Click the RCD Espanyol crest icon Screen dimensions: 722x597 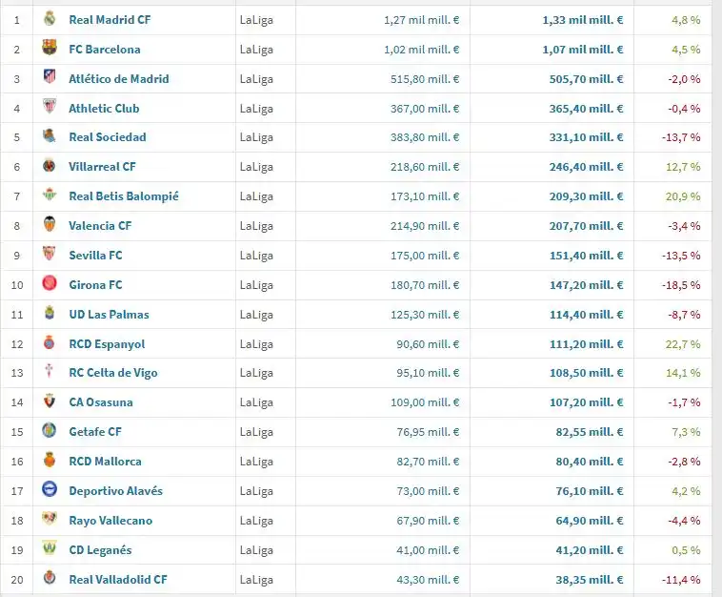pos(50,343)
